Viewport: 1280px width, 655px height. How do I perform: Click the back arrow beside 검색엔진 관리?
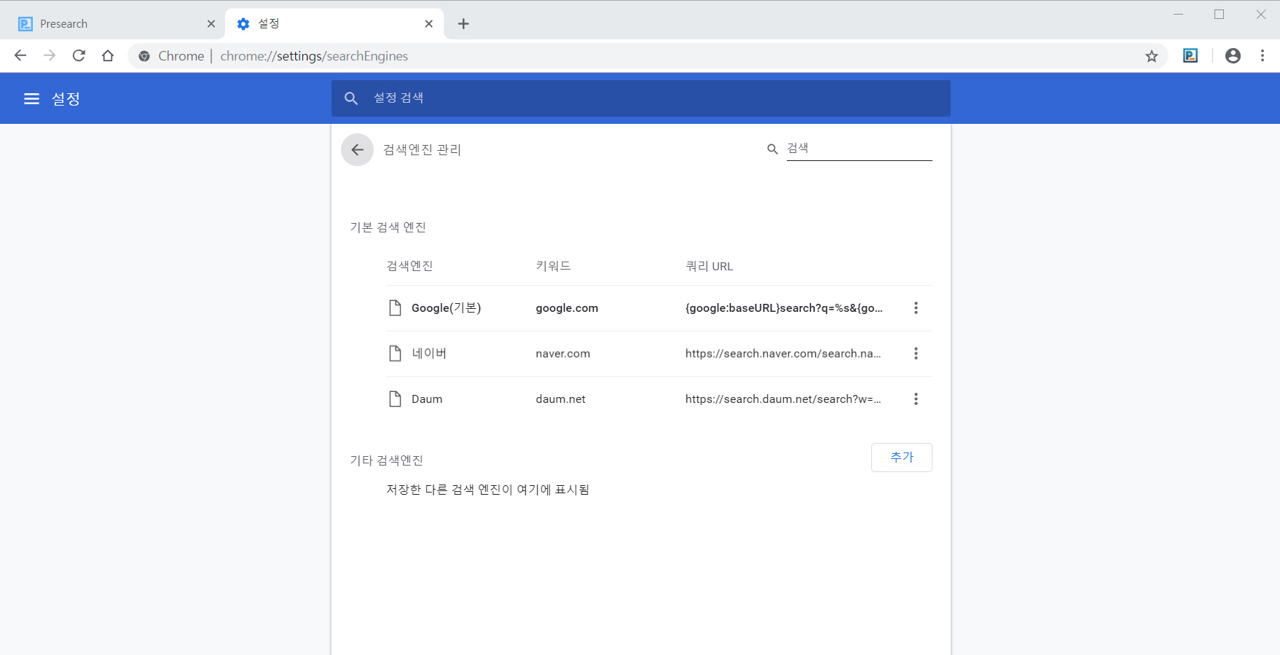point(357,149)
